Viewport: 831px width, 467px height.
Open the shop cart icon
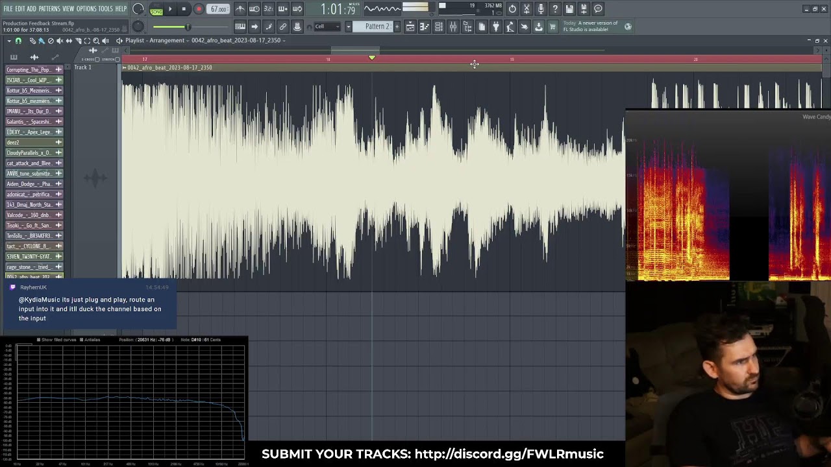click(553, 27)
